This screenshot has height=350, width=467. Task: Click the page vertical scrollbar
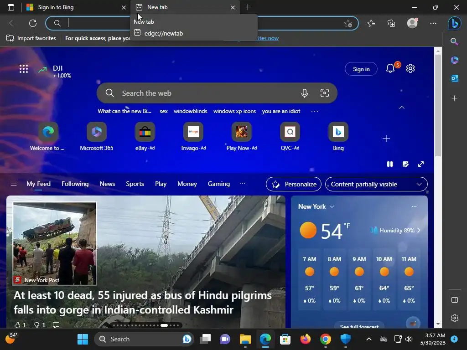[x=438, y=105]
